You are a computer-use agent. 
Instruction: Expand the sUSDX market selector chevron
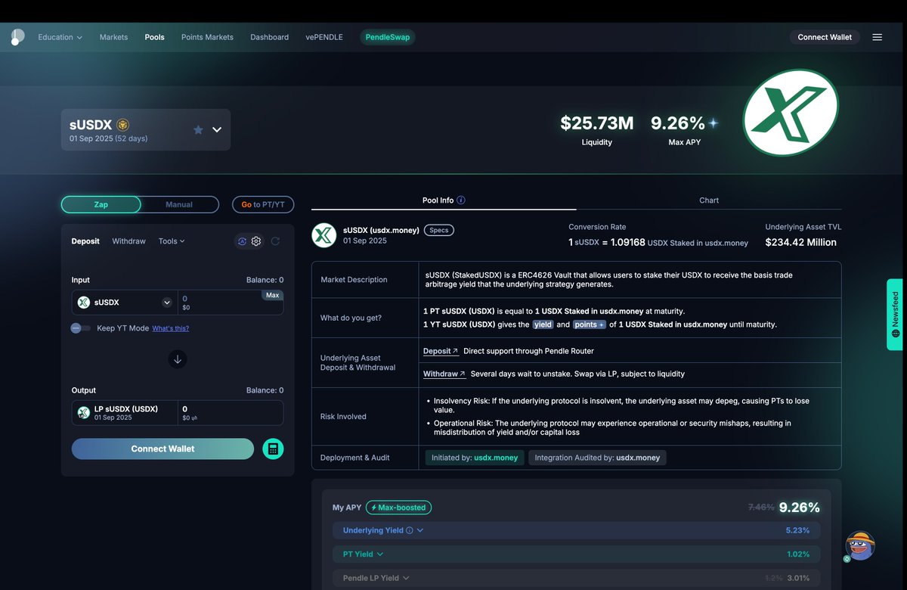217,129
